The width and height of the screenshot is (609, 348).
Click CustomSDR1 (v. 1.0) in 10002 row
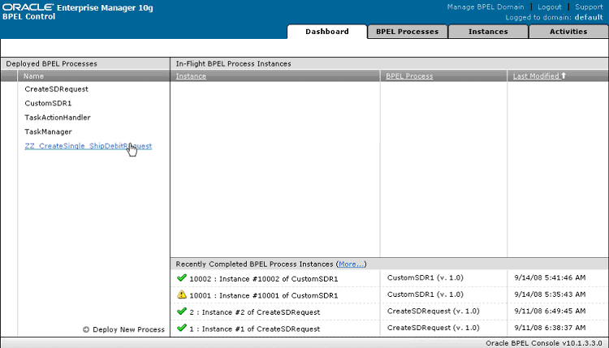(425, 277)
